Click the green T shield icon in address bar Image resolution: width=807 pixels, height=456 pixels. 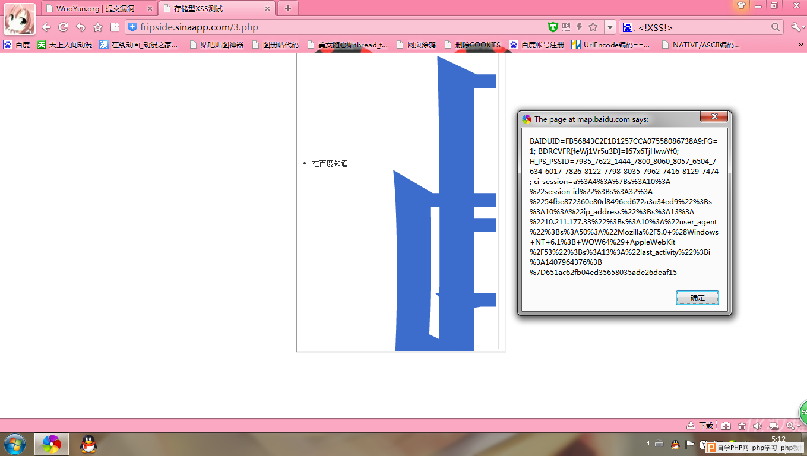[553, 27]
